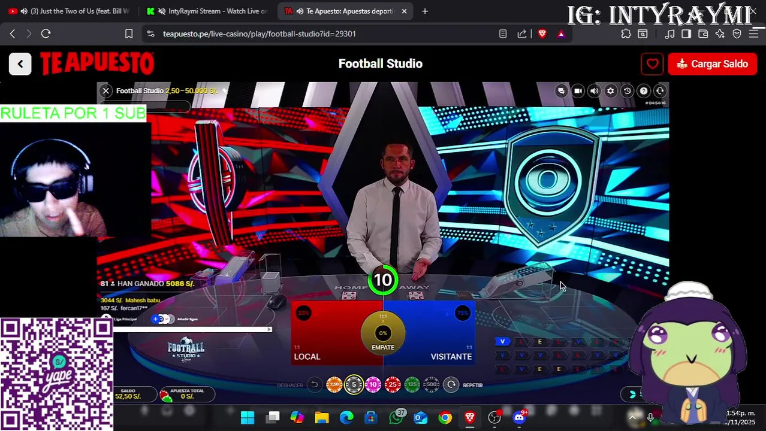Open File Explorer from taskbar
Image resolution: width=766 pixels, height=431 pixels.
pos(322,417)
